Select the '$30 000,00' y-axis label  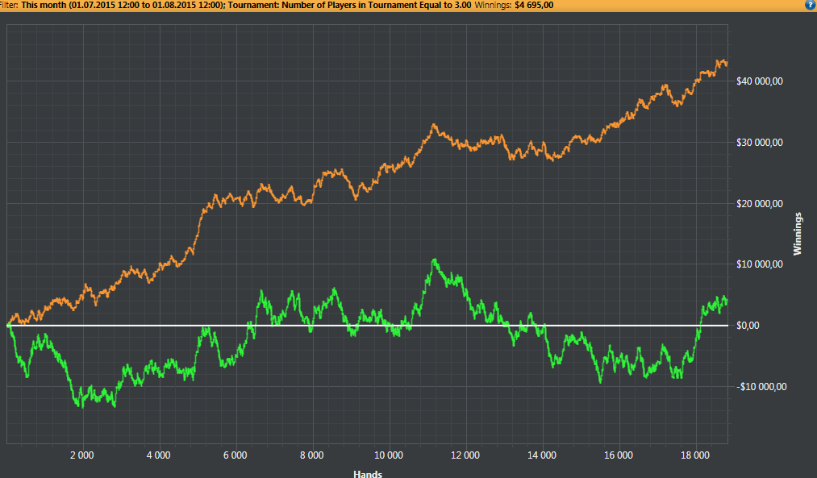(759, 143)
